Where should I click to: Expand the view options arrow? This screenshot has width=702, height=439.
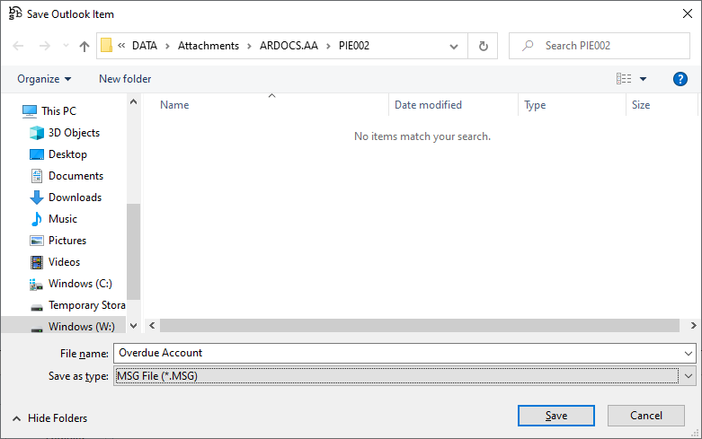pos(644,79)
